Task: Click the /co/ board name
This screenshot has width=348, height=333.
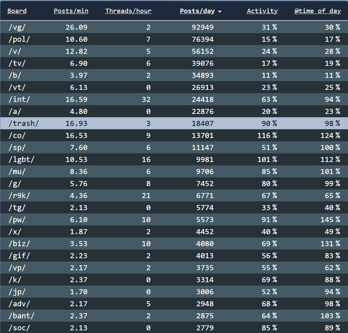Action: coord(17,135)
